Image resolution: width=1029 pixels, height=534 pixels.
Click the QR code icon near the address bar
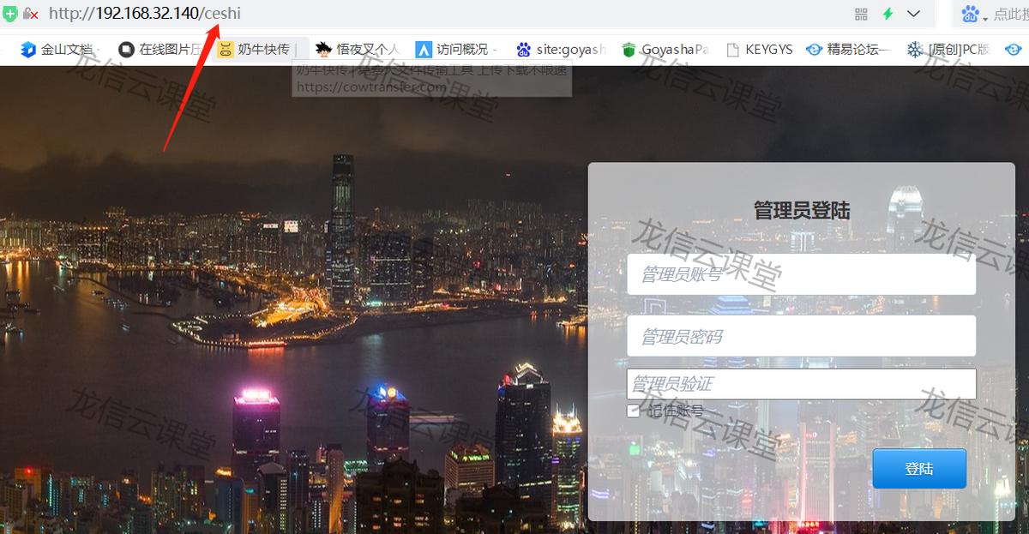pos(860,14)
